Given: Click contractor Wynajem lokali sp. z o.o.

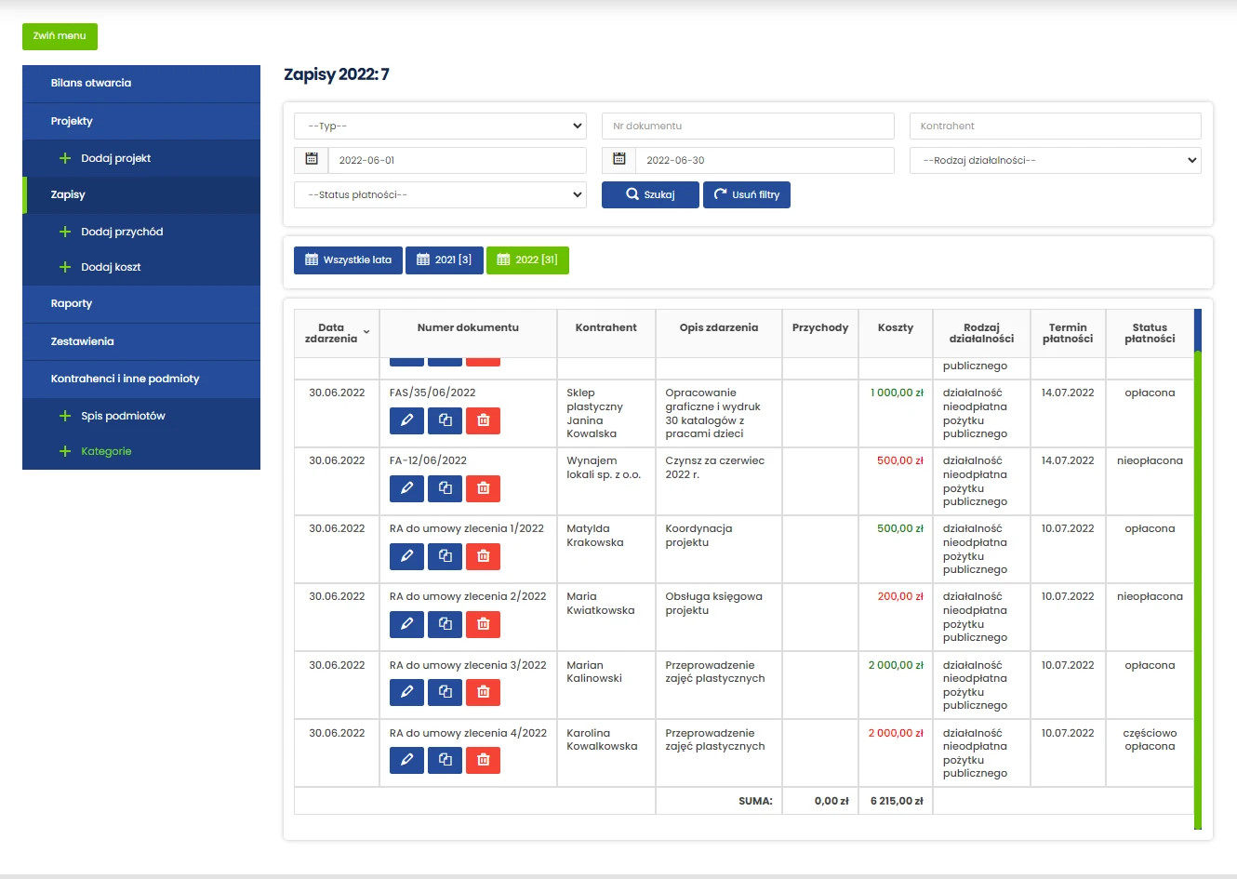Looking at the screenshot, I should 604,467.
